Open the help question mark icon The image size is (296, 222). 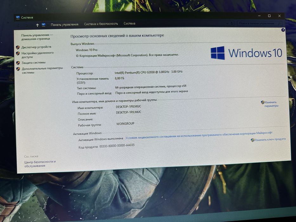283,30
